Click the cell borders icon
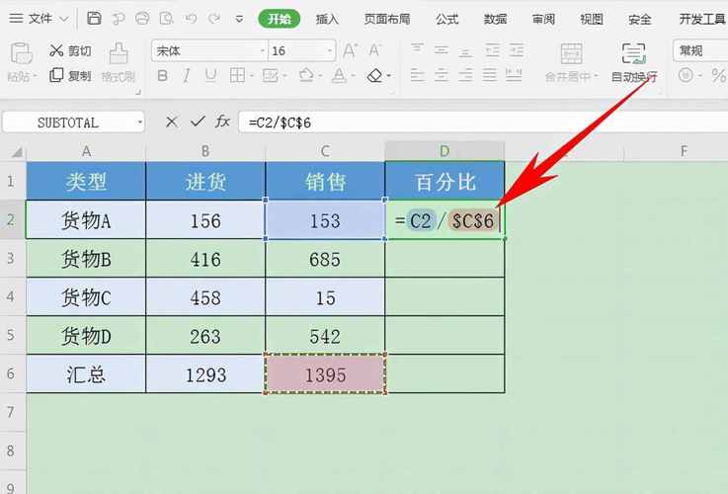Image resolution: width=728 pixels, height=494 pixels. (237, 75)
